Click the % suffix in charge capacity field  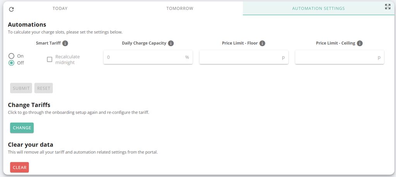click(x=187, y=57)
